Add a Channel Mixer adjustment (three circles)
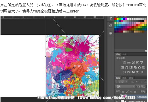This screenshot has width=148, height=102. [x=139, y=67]
